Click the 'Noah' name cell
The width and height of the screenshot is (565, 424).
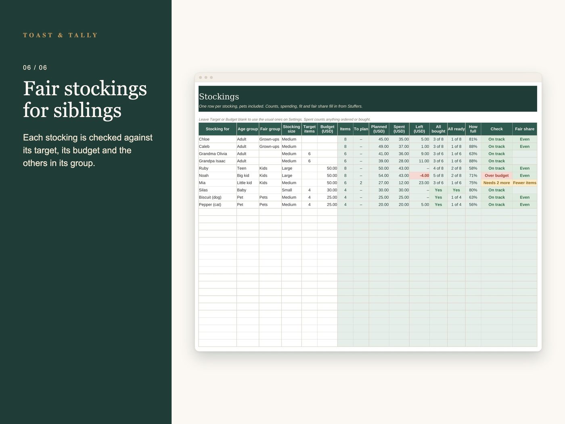(218, 176)
